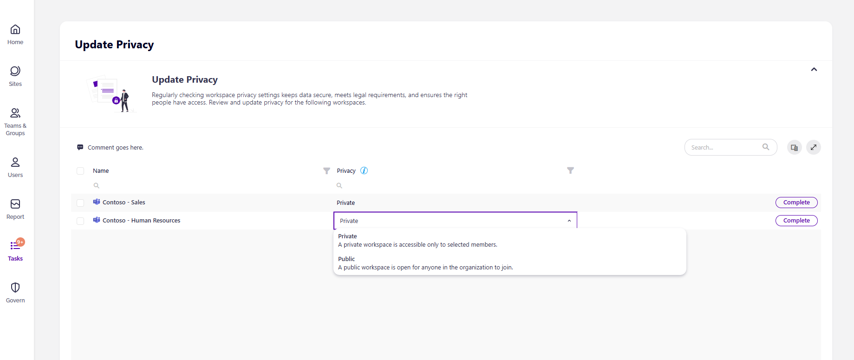Viewport: 854px width, 360px height.
Task: Click Teams icon beside Contoso - Sales
Action: pos(97,202)
